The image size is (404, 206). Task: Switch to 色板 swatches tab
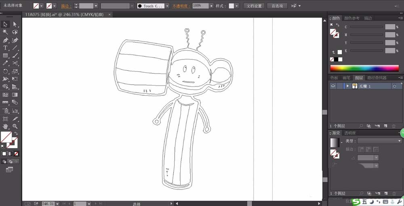(x=335, y=78)
